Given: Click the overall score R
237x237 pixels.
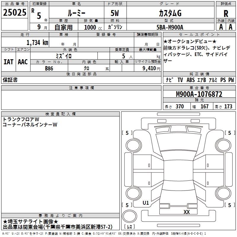Looking at the screenshot, I should click(x=226, y=14).
